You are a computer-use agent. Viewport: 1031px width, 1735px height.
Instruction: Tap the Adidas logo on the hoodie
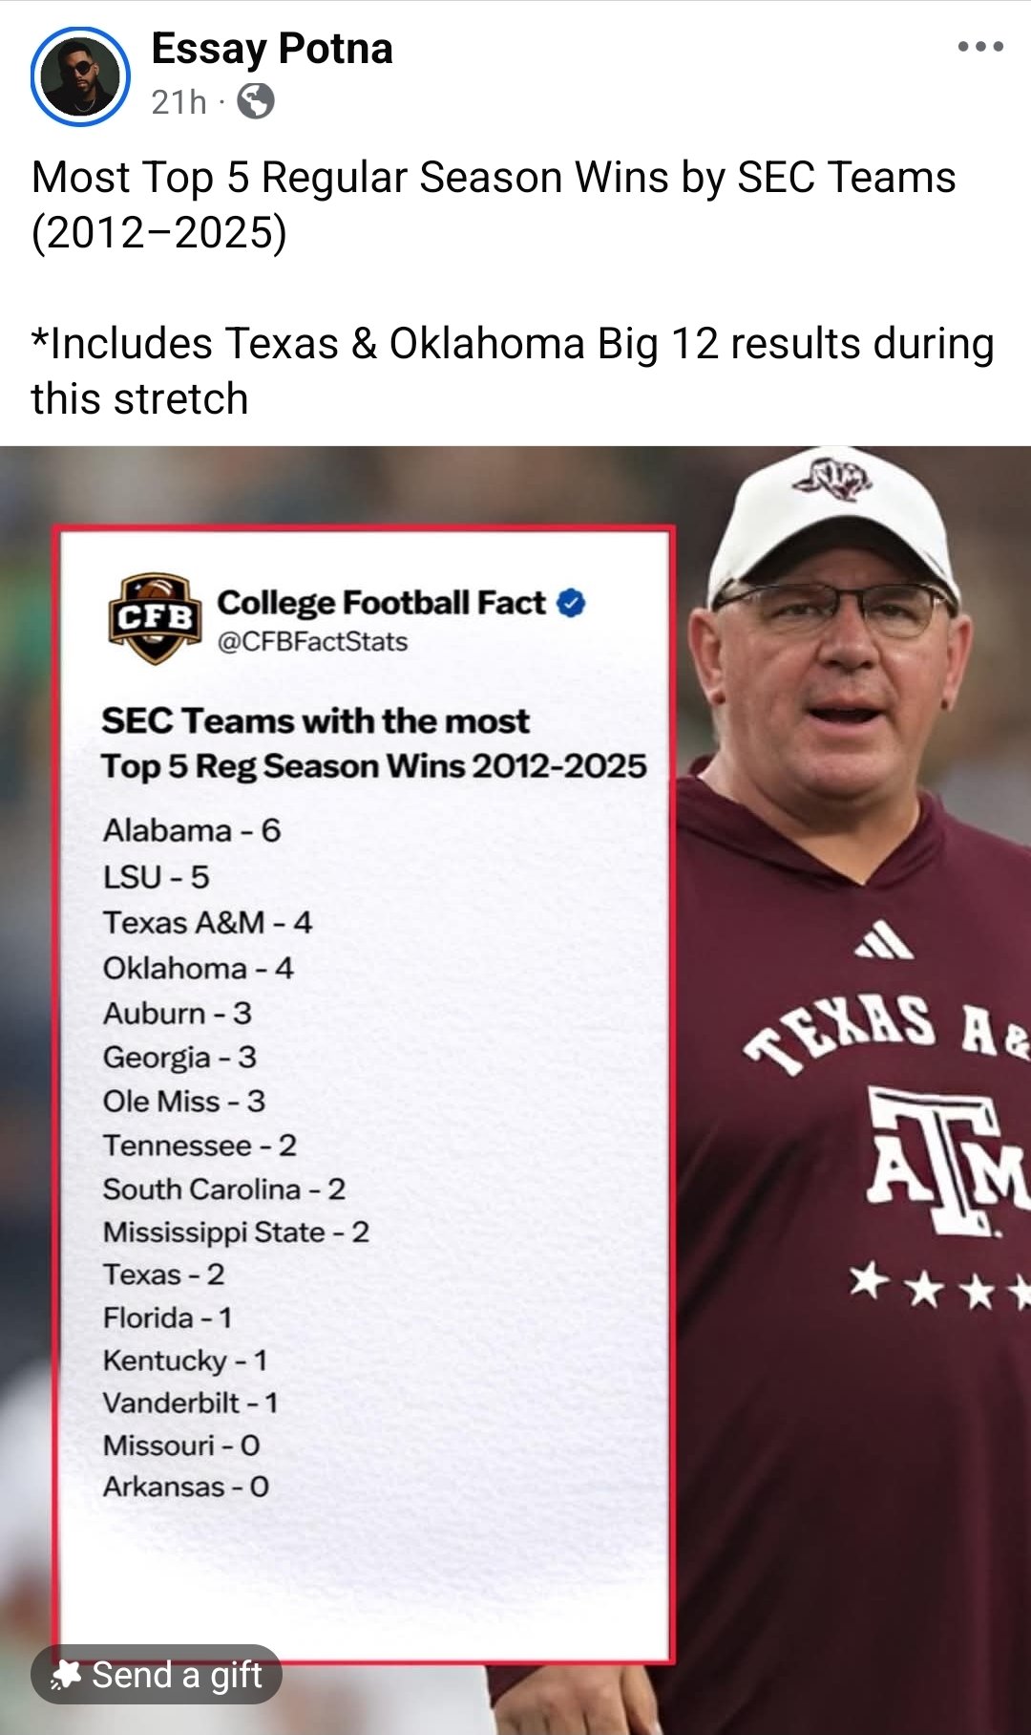click(x=885, y=942)
